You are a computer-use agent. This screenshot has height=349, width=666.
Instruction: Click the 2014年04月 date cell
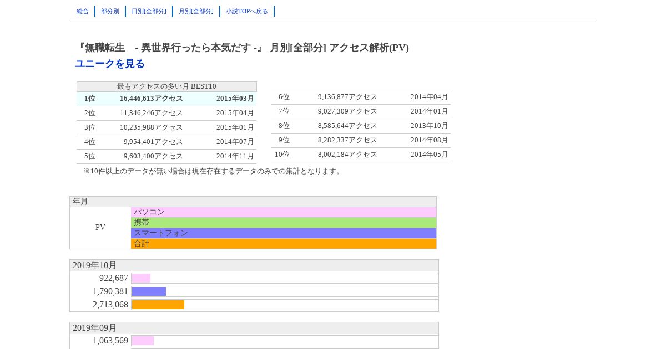coord(430,97)
